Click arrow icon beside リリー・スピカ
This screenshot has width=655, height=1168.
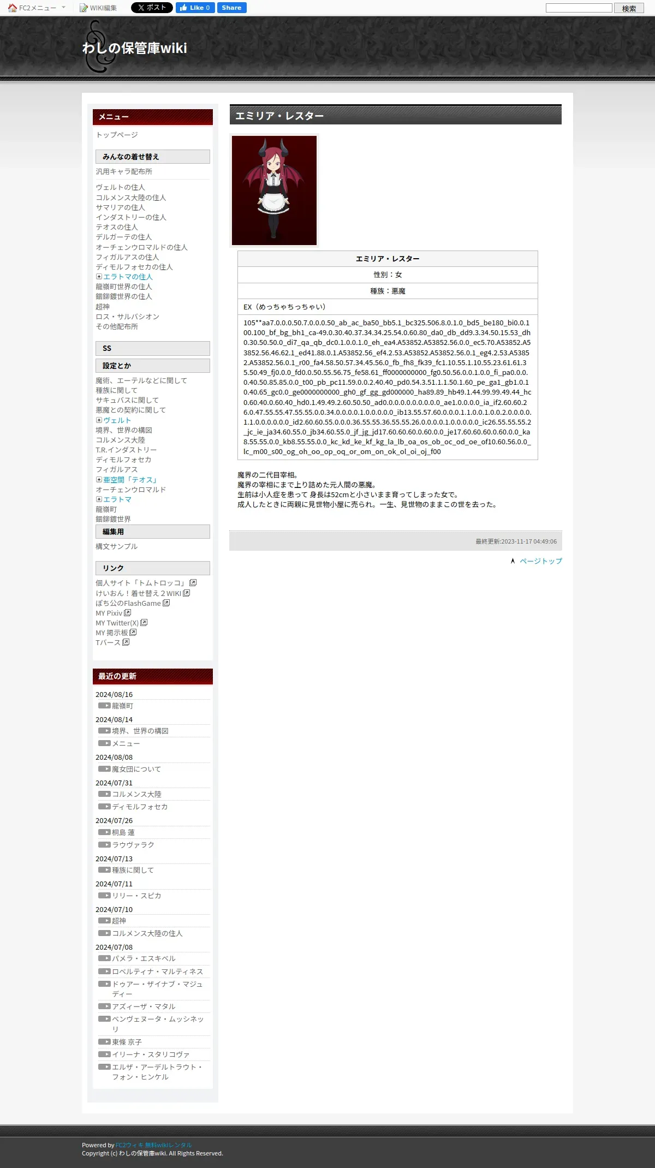(104, 896)
